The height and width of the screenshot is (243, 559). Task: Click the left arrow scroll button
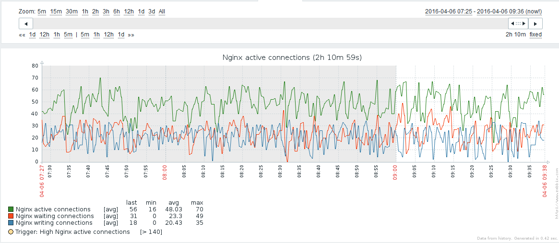point(26,23)
